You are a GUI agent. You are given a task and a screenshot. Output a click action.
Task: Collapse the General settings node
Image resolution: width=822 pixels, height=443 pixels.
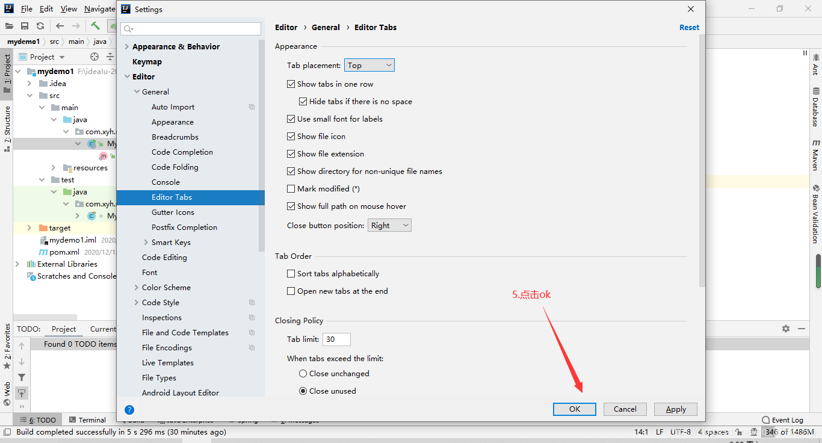(x=137, y=92)
